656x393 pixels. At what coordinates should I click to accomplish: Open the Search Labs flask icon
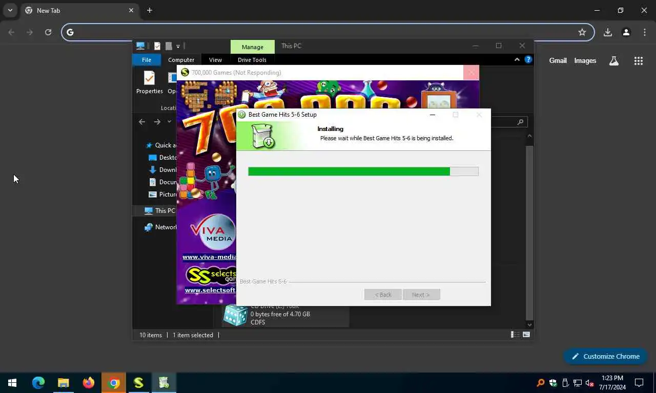click(x=614, y=61)
